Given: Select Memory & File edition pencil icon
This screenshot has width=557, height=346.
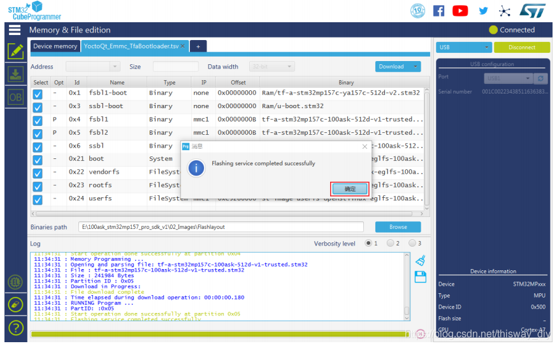Looking at the screenshot, I should [x=16, y=52].
